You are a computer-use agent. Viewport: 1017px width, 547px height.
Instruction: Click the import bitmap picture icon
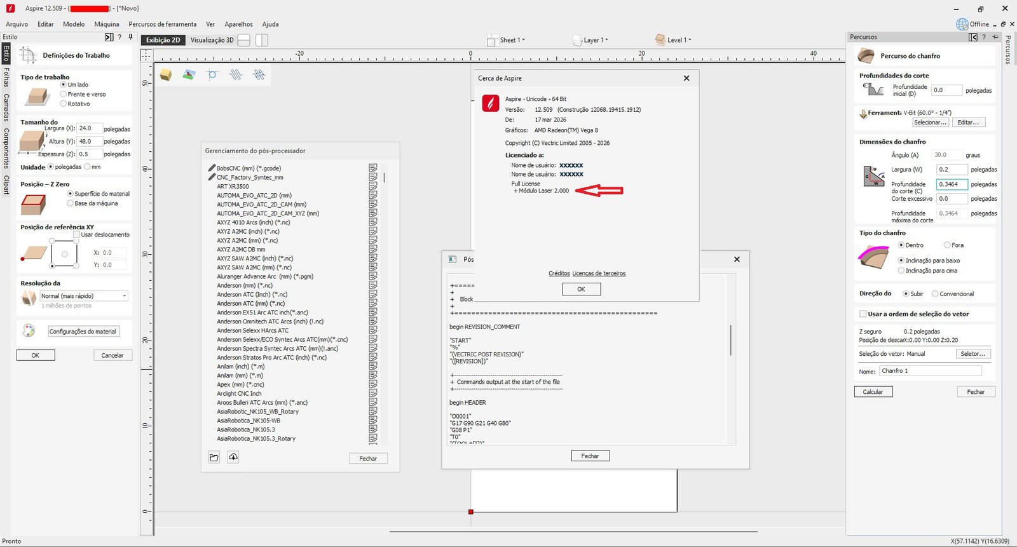click(x=189, y=75)
